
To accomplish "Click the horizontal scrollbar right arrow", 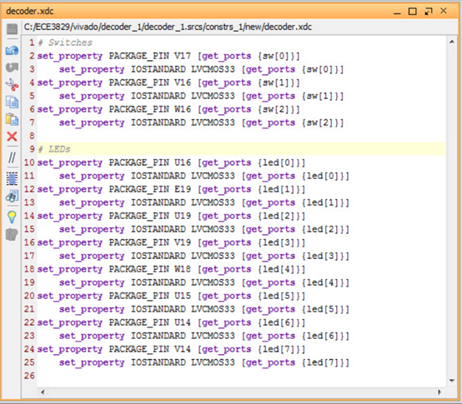I will tap(439, 392).
